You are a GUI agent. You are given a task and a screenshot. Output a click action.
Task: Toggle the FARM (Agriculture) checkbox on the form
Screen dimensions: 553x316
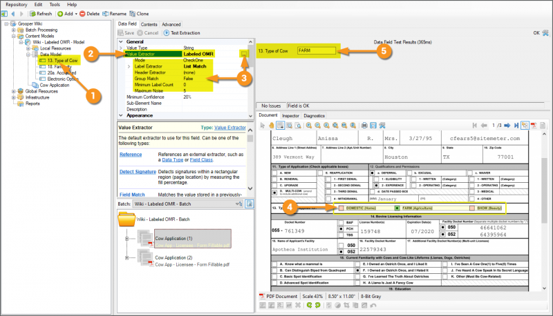[397, 208]
